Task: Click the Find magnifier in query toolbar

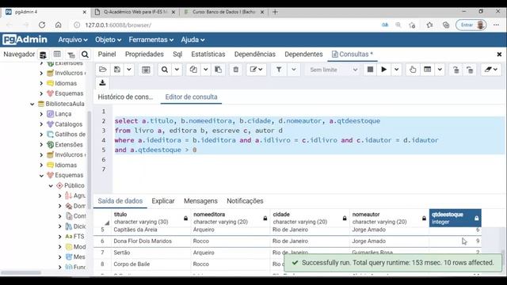Action: click(165, 70)
